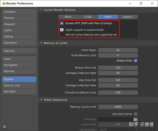Click the OptiX info warning icon
The width and height of the screenshot is (158, 131).
(62, 30)
